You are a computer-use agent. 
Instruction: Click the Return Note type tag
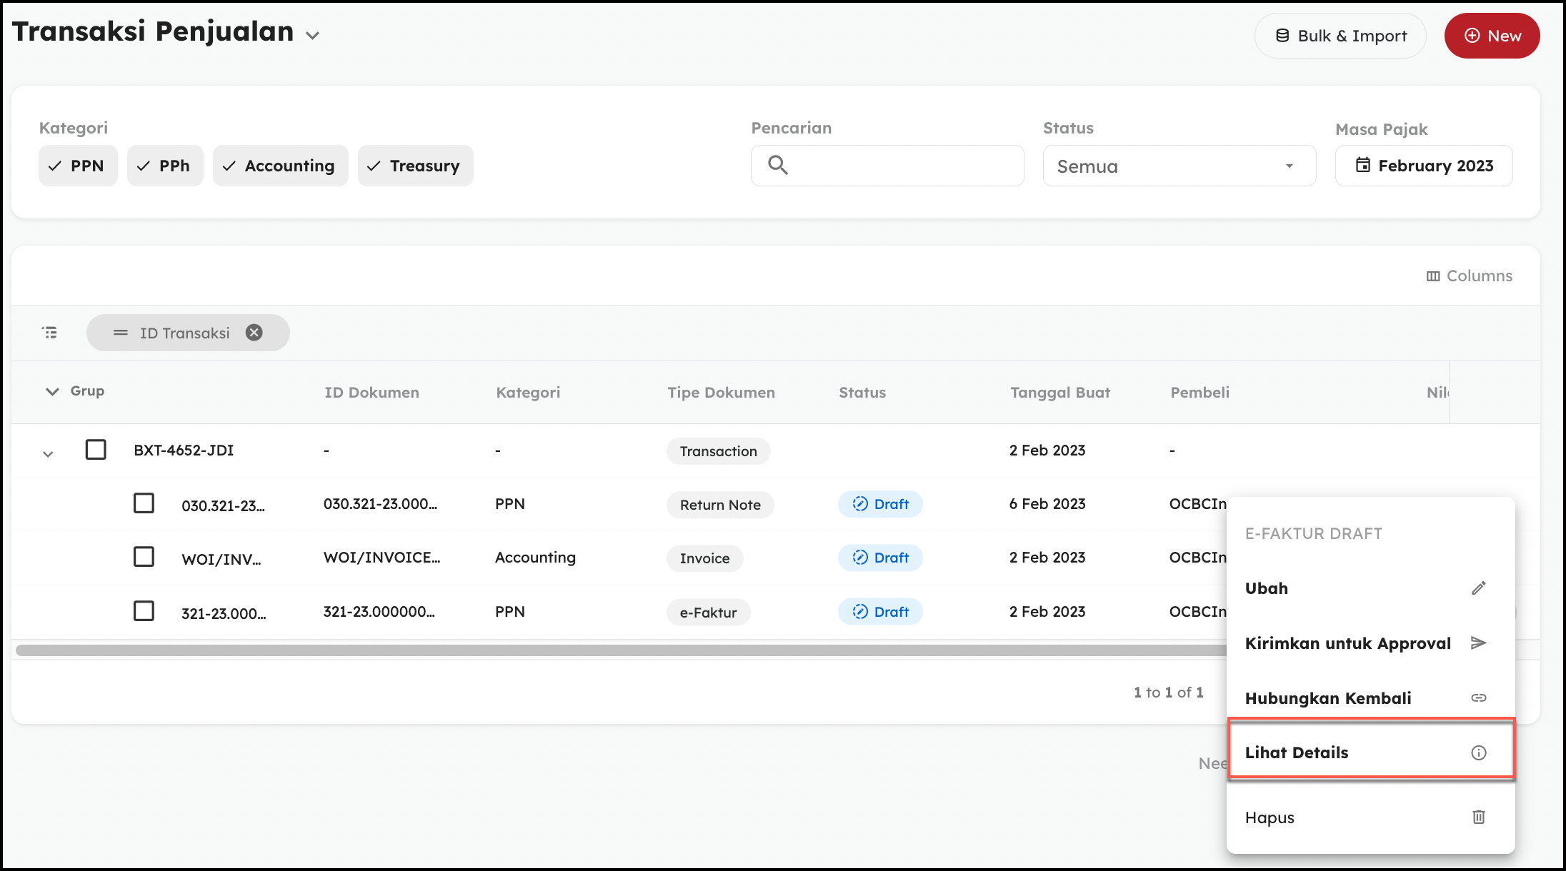720,505
